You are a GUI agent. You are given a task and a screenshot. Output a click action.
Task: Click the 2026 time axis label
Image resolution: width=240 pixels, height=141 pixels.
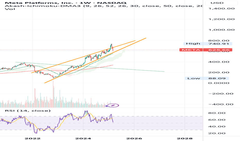click(x=134, y=138)
